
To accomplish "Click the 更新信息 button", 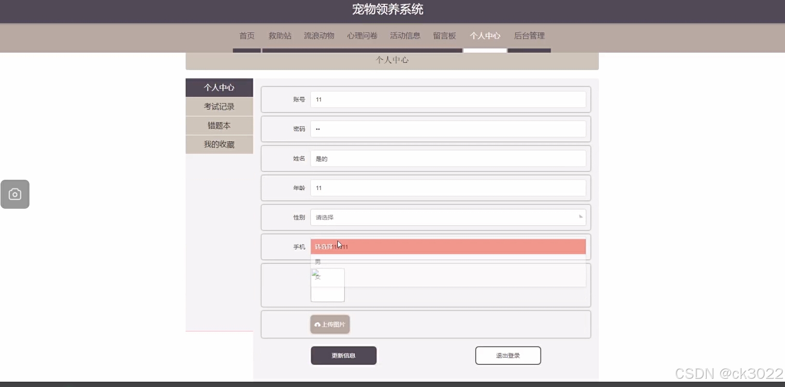I will (344, 356).
